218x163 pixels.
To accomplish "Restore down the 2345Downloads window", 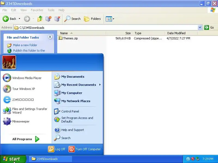I will (208, 4).
